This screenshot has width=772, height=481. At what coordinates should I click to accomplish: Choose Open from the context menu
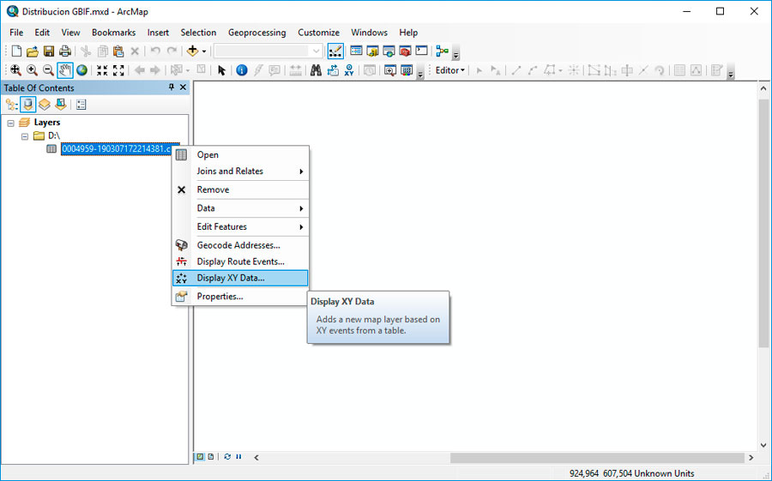pyautogui.click(x=240, y=155)
